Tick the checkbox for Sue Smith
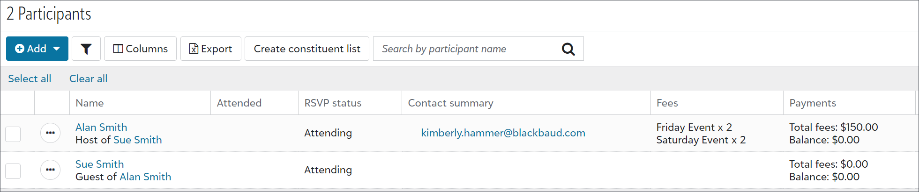919x192 pixels. coord(13,171)
